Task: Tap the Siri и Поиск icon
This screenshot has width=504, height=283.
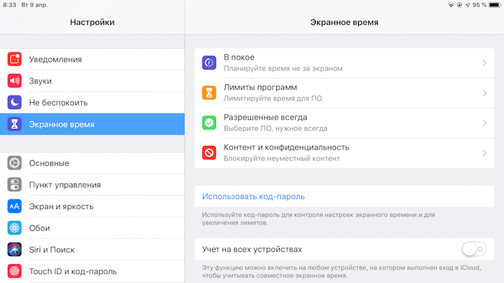Action: [15, 249]
